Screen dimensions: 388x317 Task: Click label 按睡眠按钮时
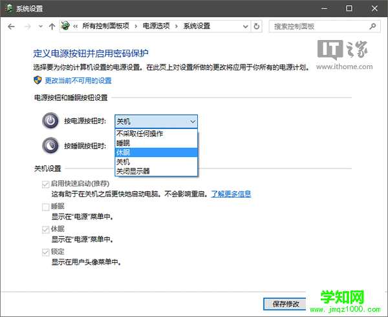coord(85,146)
